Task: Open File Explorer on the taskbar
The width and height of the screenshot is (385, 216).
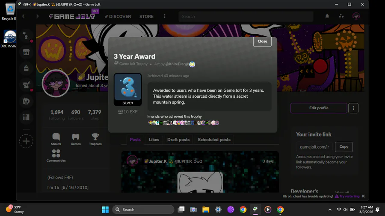Action: coord(206,210)
